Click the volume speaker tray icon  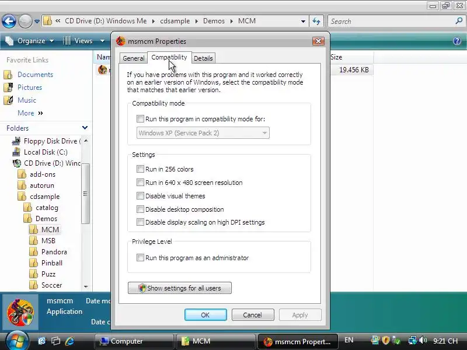coord(423,340)
